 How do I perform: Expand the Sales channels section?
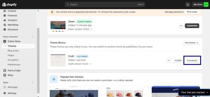(33, 37)
